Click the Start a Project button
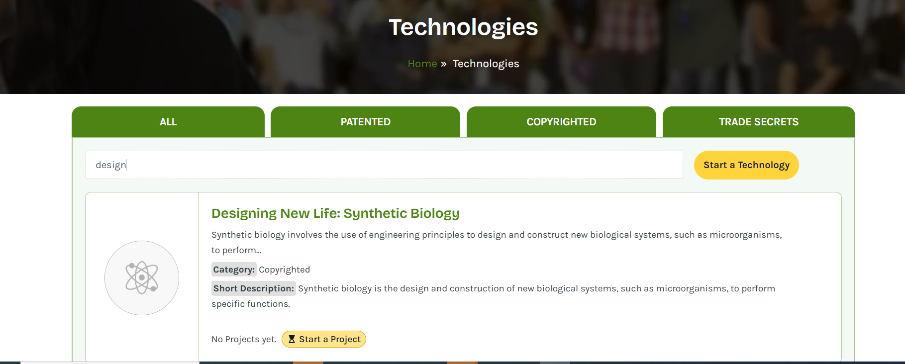Screen dimensions: 905x364 tap(324, 339)
